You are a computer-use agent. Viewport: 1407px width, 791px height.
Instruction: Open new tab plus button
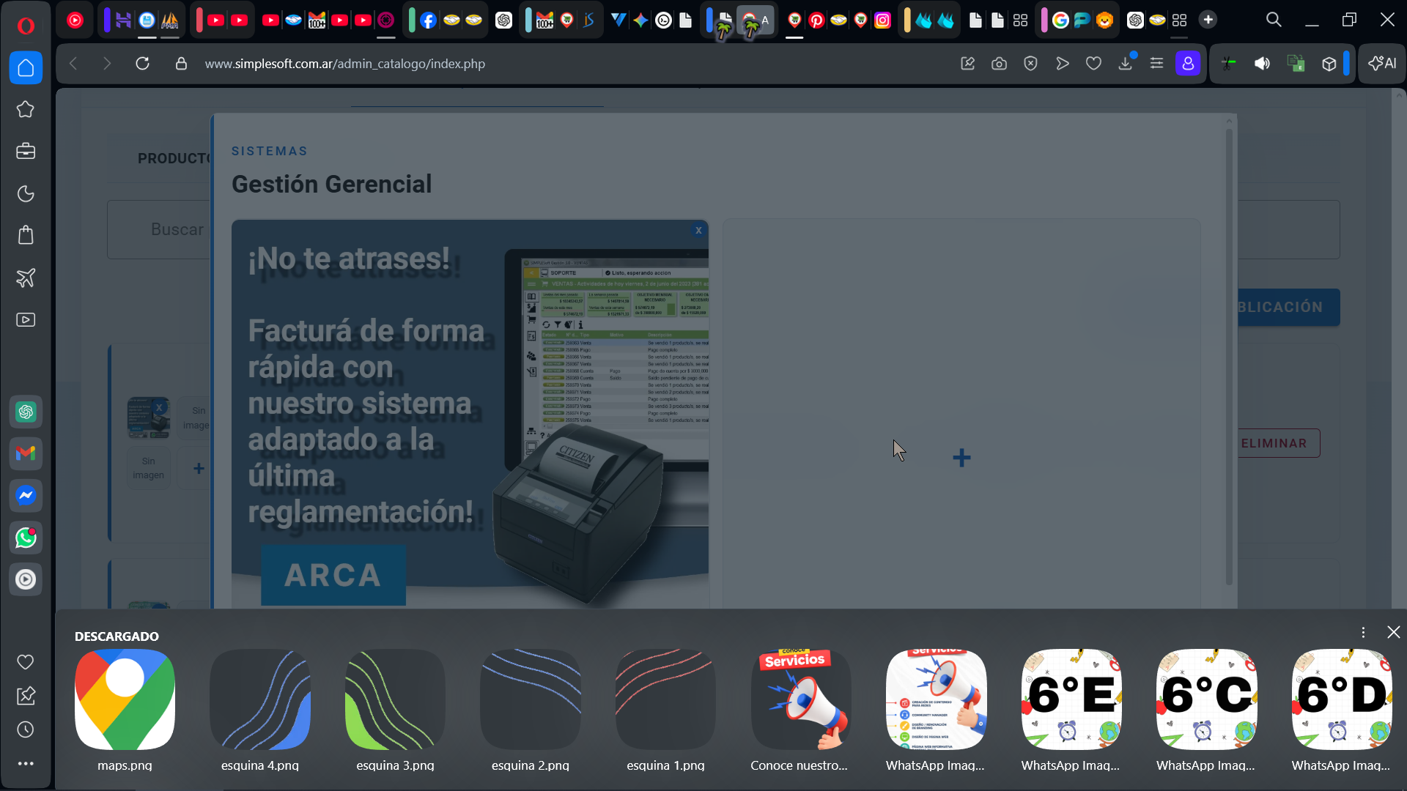(1208, 20)
